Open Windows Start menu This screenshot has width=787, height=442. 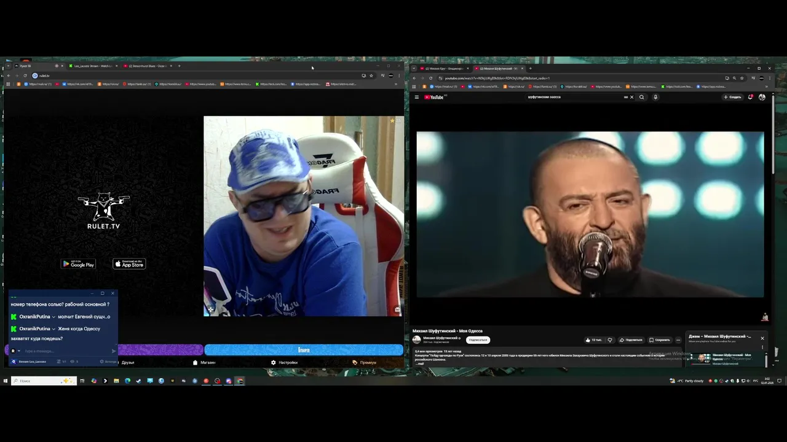tap(5, 381)
